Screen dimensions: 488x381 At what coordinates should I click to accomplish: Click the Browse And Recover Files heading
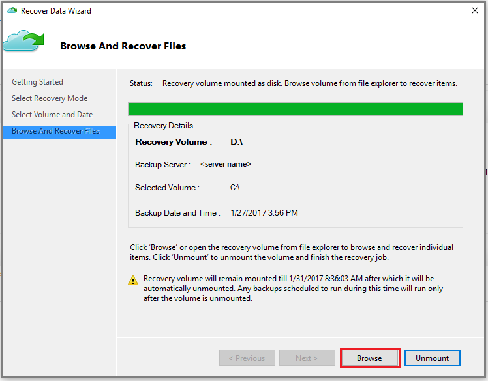123,46
